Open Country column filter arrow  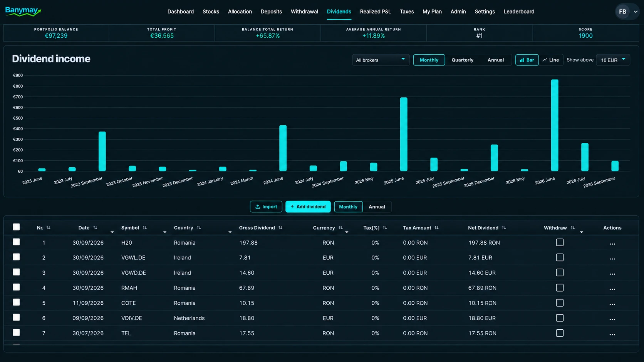[x=230, y=232]
